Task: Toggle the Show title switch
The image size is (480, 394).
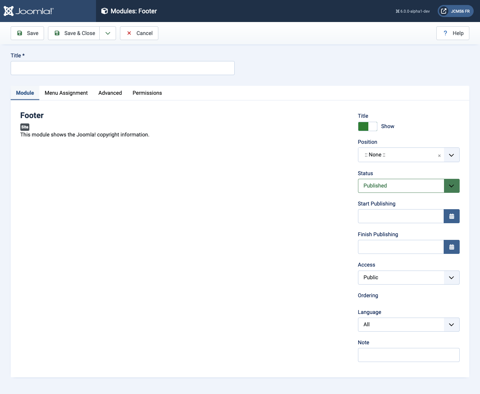Action: coord(367,126)
